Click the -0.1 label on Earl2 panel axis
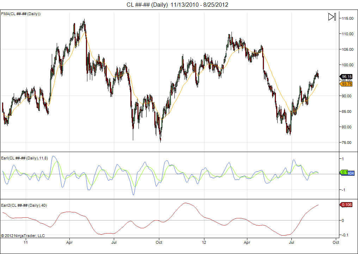 pos(345,235)
